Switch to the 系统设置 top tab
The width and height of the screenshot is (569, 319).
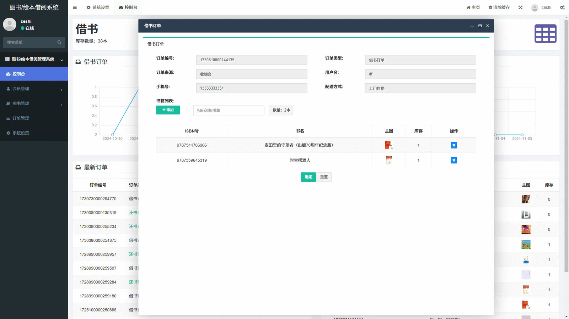pos(98,7)
